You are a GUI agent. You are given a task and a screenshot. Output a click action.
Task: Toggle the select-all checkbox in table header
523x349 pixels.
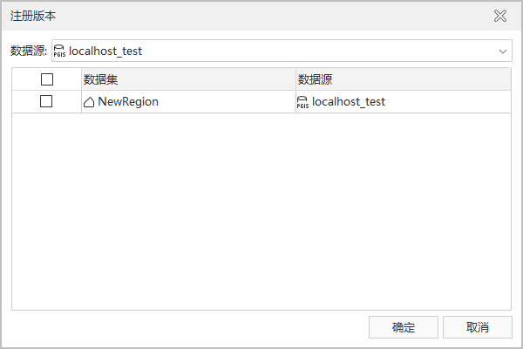pyautogui.click(x=47, y=79)
